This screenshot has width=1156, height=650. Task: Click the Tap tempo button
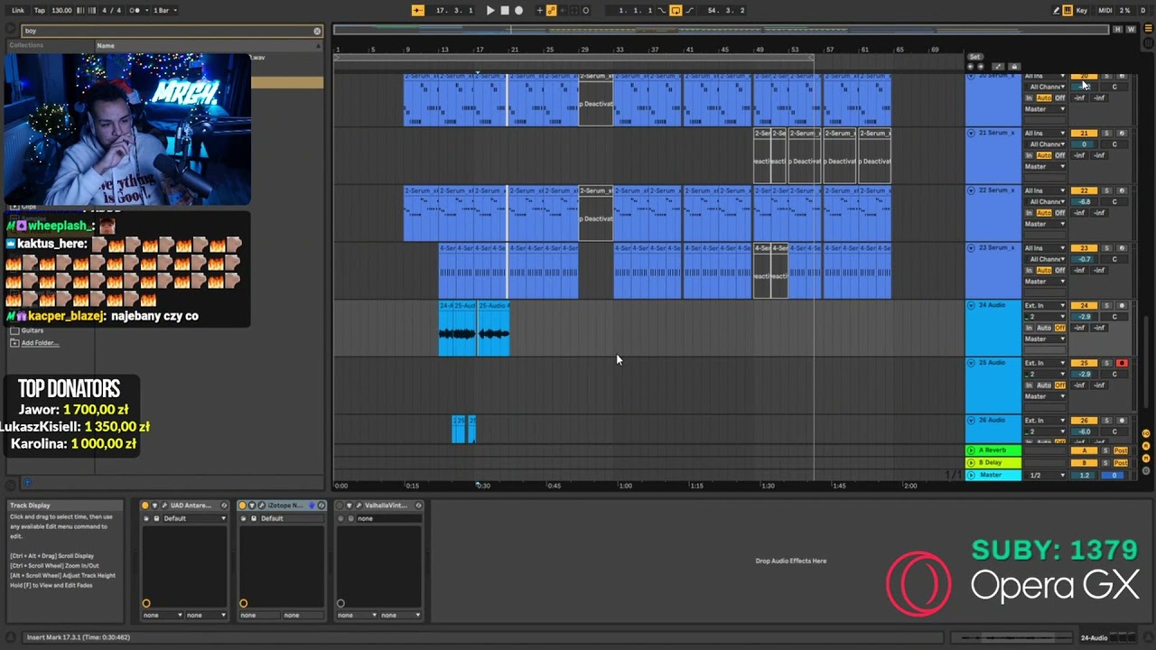pyautogui.click(x=40, y=10)
